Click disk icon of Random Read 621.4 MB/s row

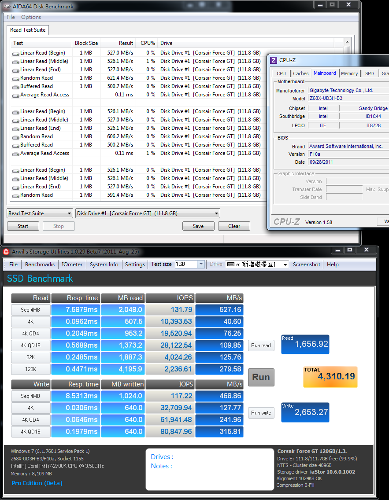[x=15, y=78]
